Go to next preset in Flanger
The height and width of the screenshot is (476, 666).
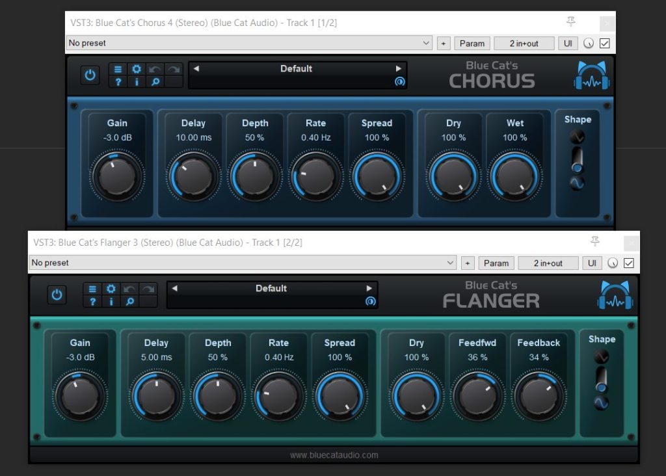pos(369,288)
